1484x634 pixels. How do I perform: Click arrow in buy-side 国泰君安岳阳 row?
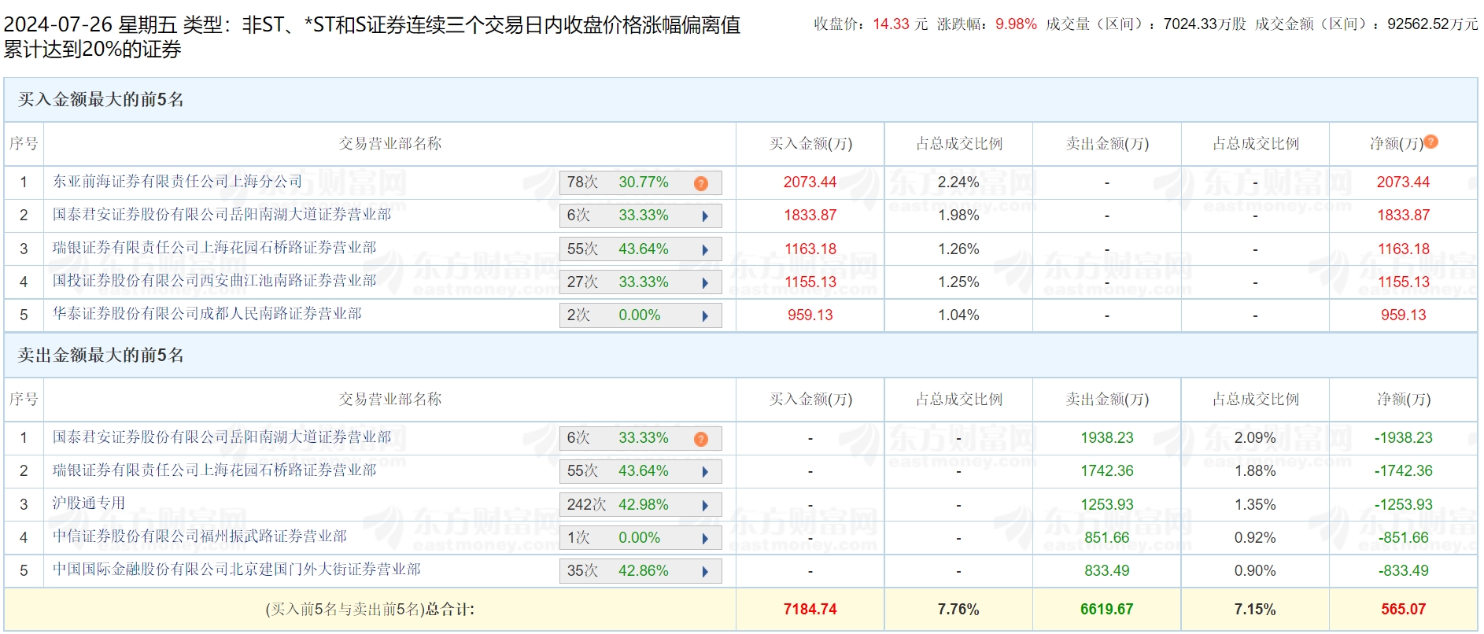(x=705, y=216)
